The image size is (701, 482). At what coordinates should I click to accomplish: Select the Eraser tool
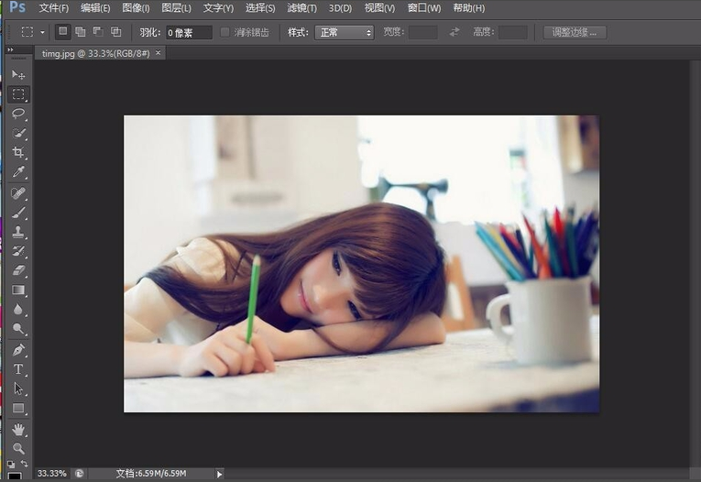[x=18, y=270]
